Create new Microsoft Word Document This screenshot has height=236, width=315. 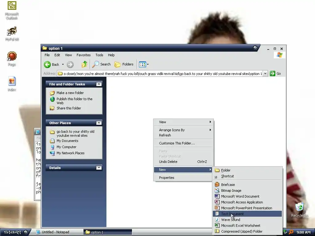tap(247, 196)
